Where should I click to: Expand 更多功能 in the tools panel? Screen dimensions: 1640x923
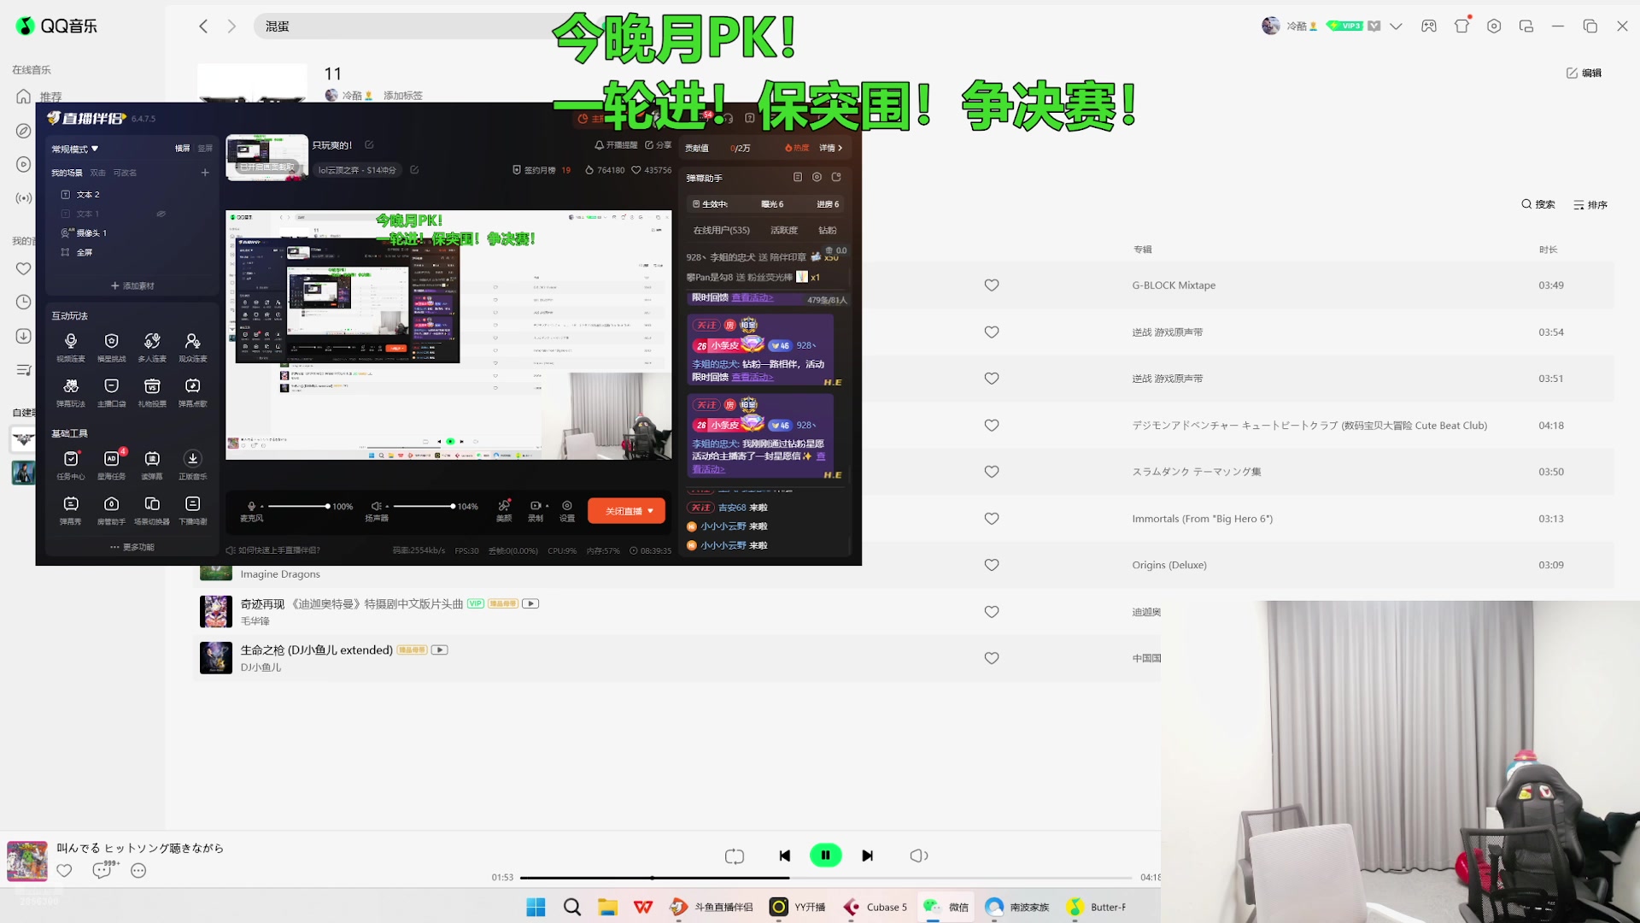click(x=132, y=547)
